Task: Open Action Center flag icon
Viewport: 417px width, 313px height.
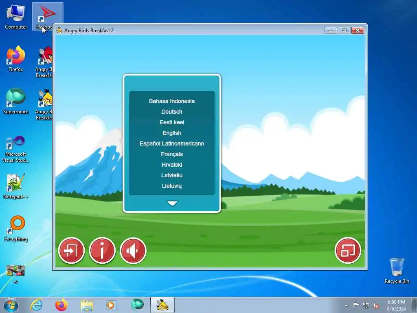Action: pyautogui.click(x=356, y=305)
